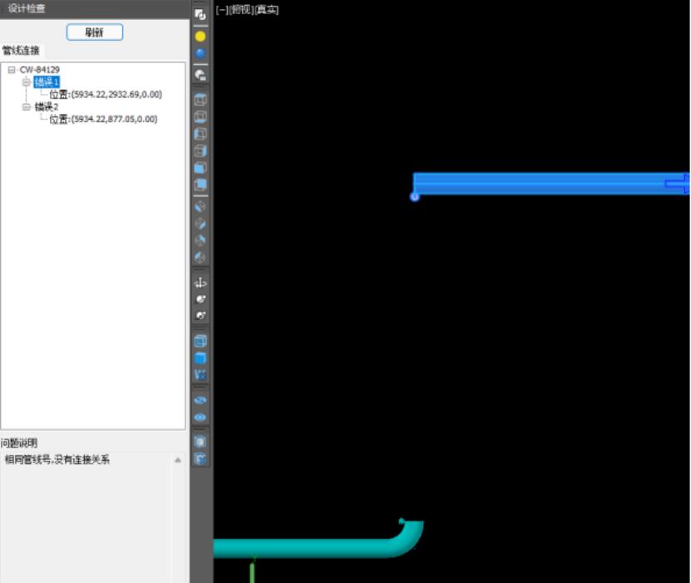
Task: Select the solid blue square visual style icon
Action: 200,358
